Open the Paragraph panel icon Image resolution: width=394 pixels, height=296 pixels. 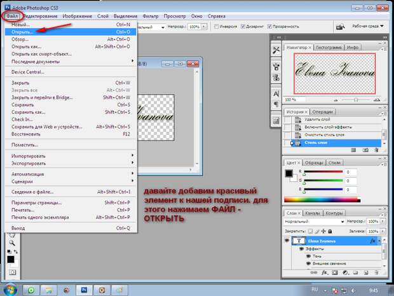pos(276,104)
